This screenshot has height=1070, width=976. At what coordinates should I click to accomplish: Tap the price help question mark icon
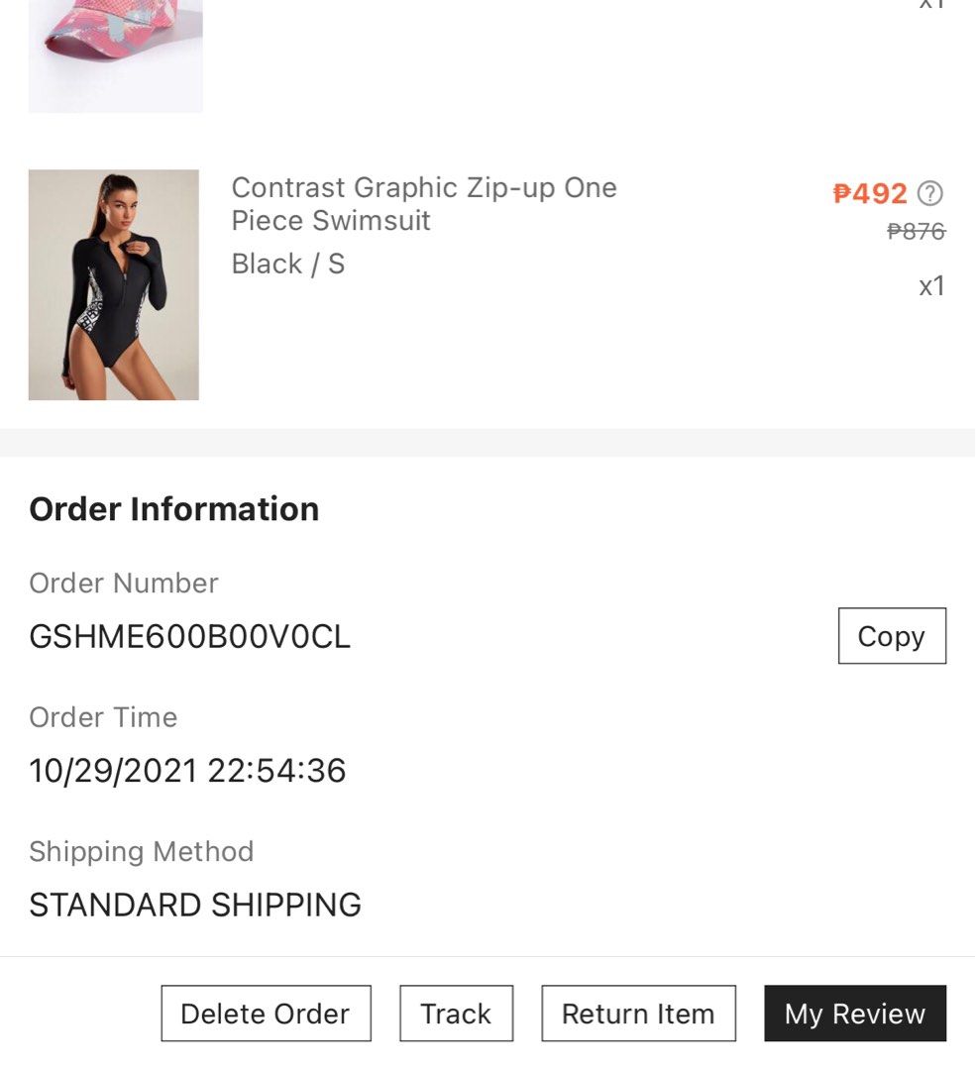930,193
